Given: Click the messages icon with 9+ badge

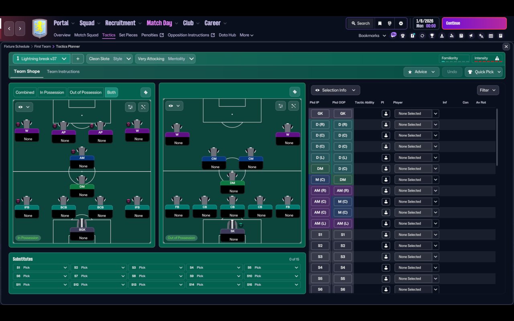Looking at the screenshot, I should (x=394, y=35).
